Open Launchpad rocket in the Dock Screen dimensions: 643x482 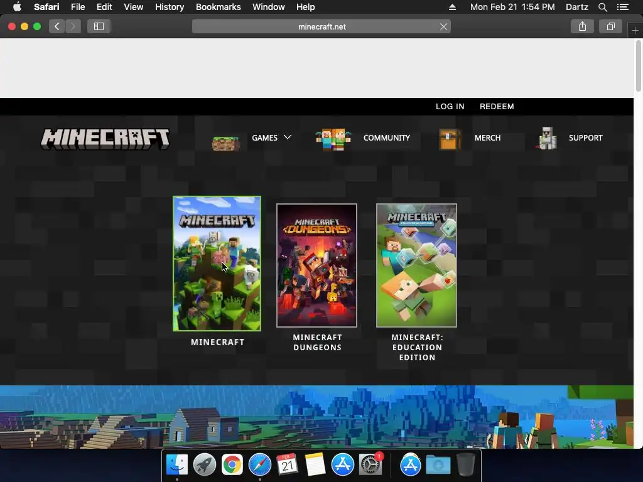point(204,464)
